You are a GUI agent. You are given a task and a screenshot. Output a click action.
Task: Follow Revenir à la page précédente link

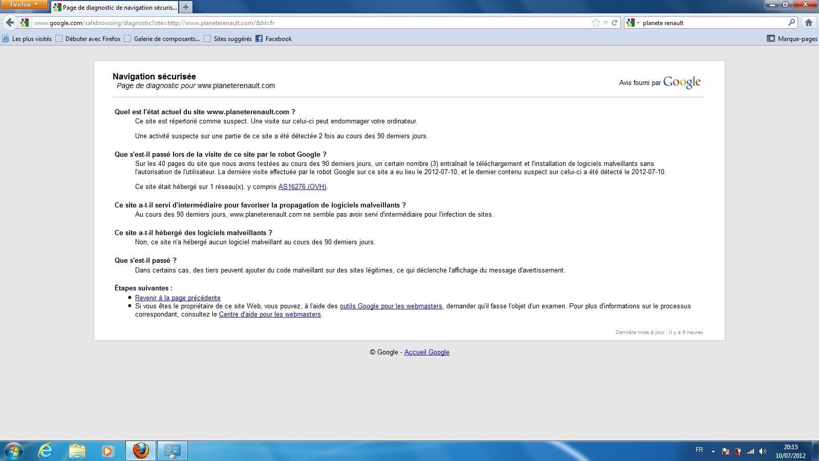coord(178,298)
